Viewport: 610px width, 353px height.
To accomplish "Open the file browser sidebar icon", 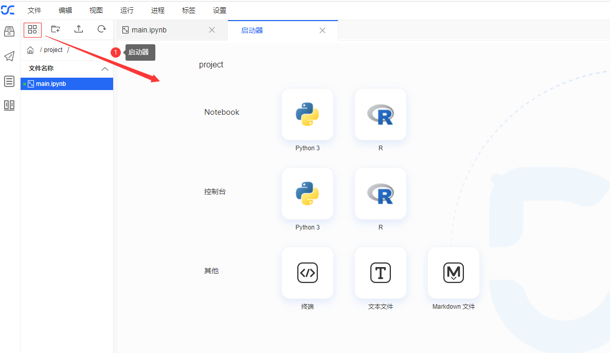I will pos(9,31).
